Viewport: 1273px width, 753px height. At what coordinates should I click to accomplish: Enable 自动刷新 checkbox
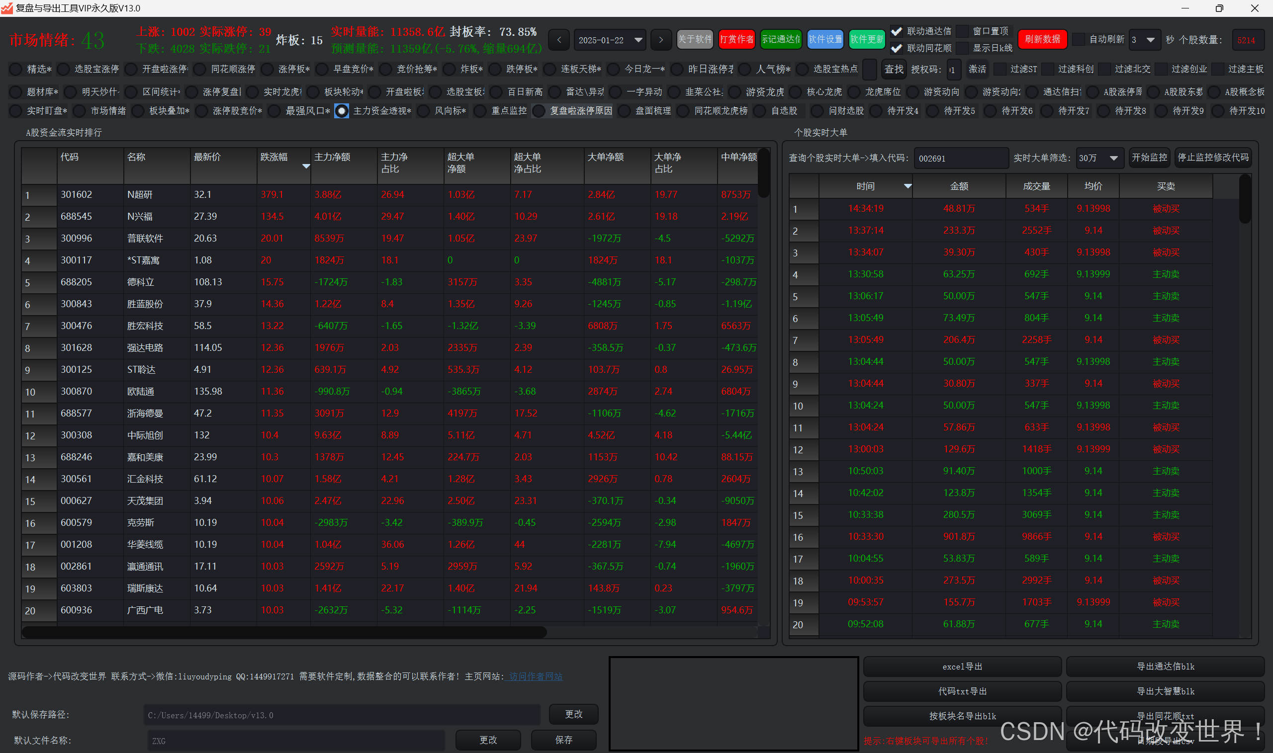coord(1079,39)
